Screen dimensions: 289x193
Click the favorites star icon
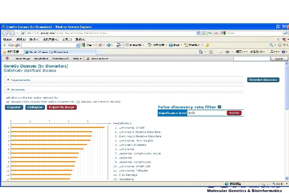tap(4, 52)
